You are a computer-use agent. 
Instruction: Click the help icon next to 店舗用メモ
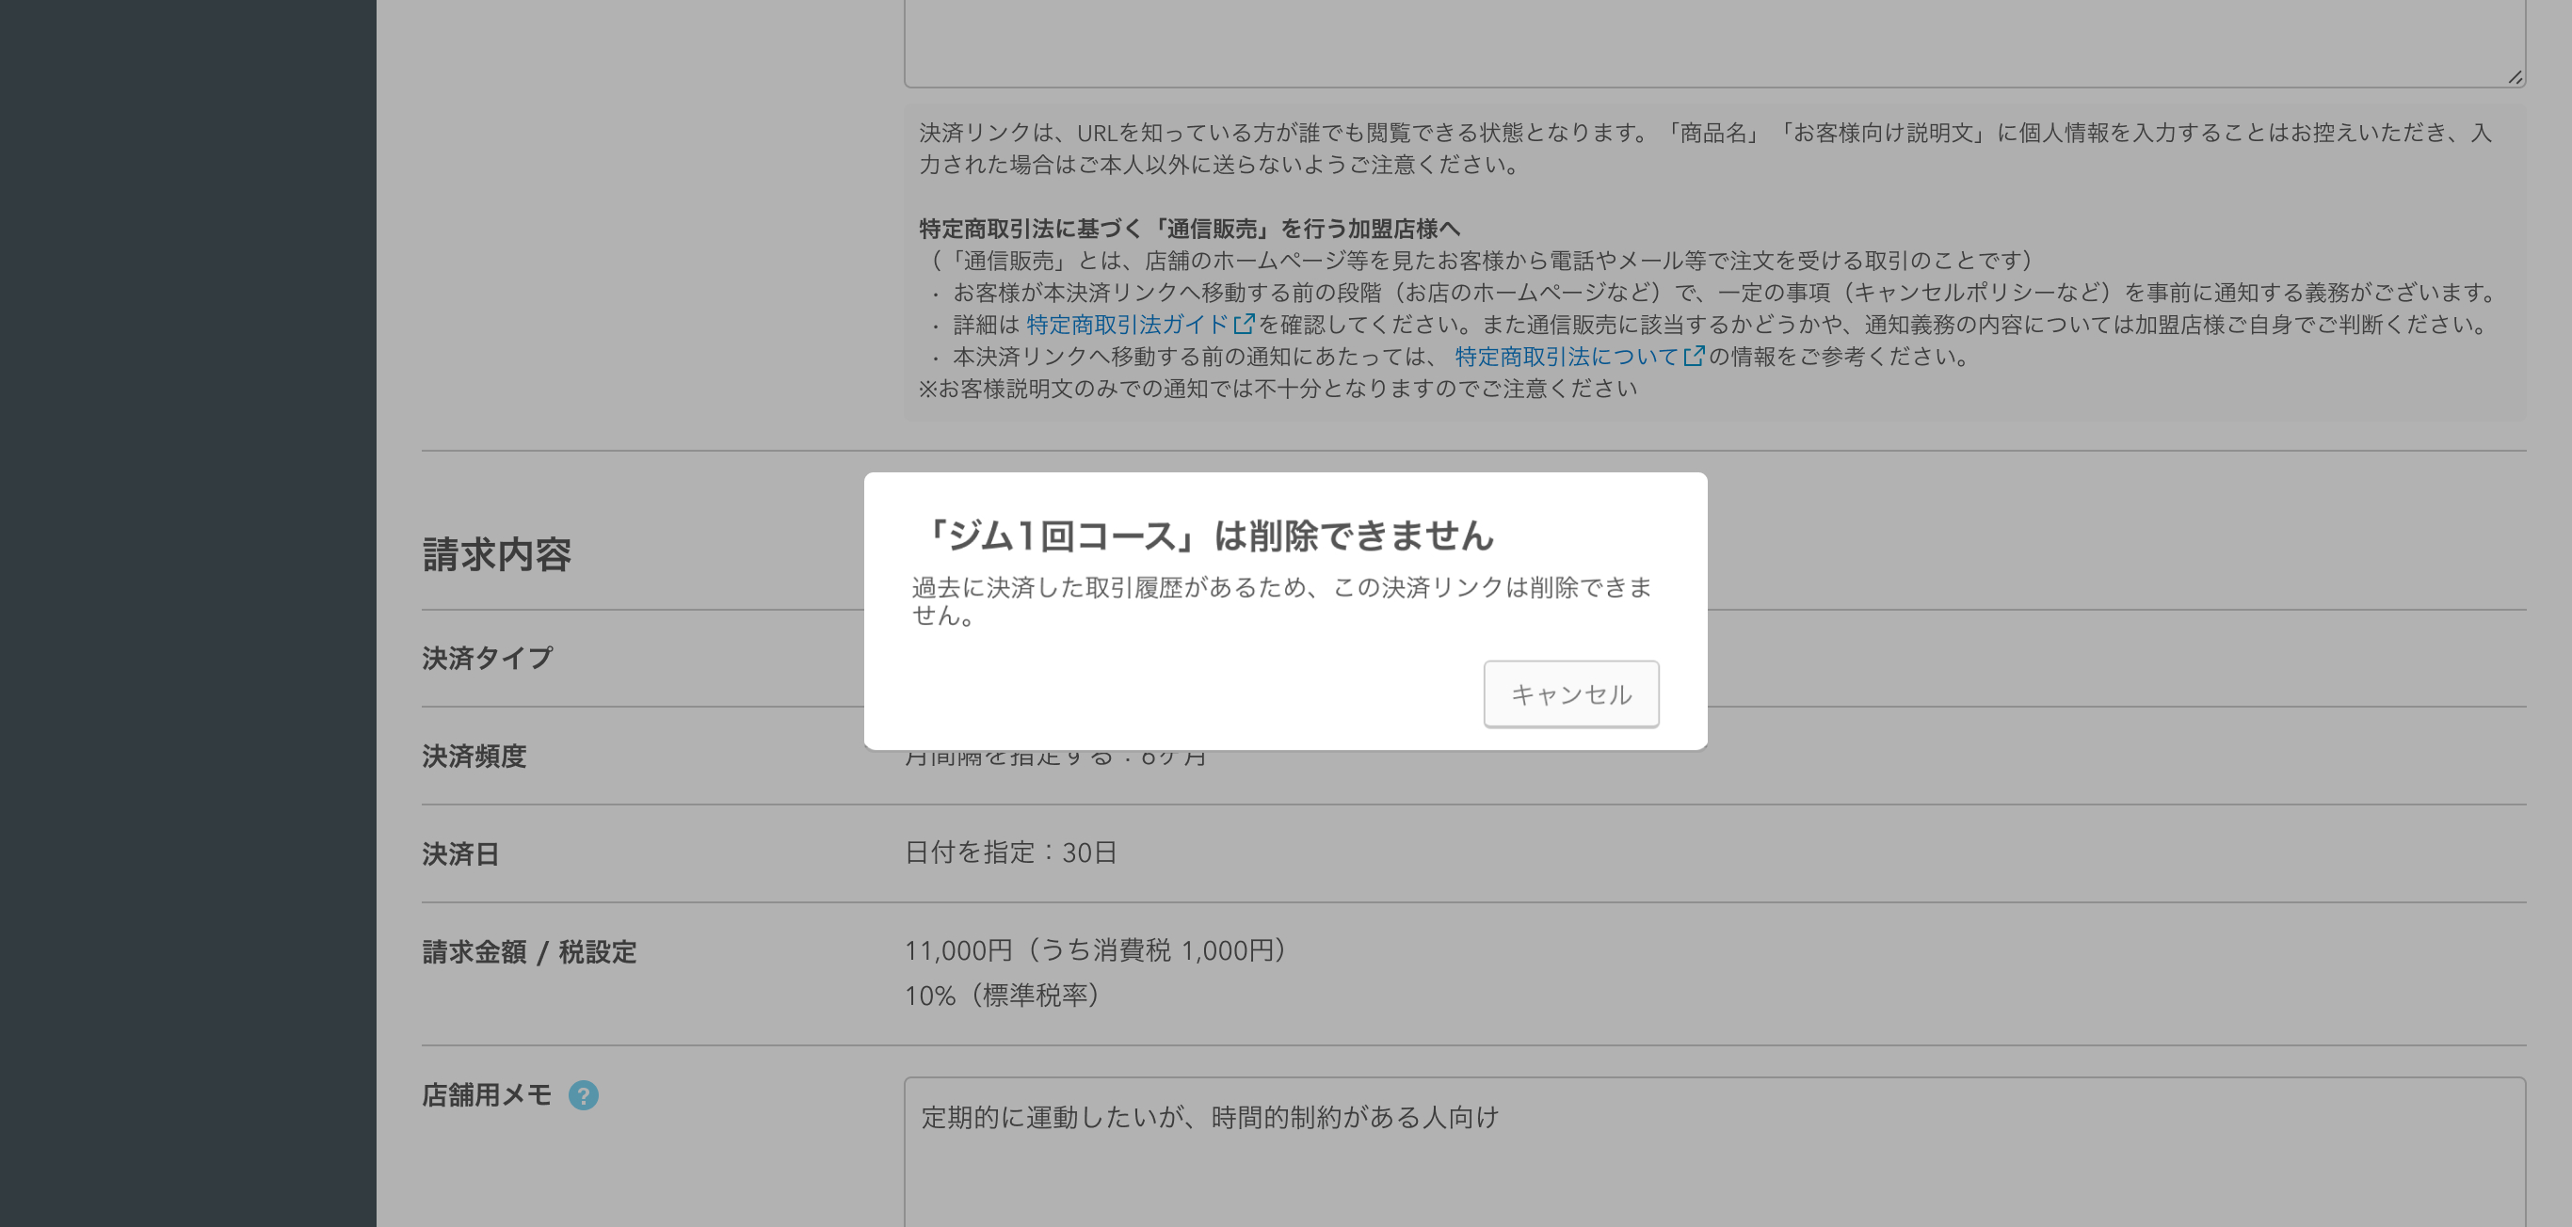[x=583, y=1095]
